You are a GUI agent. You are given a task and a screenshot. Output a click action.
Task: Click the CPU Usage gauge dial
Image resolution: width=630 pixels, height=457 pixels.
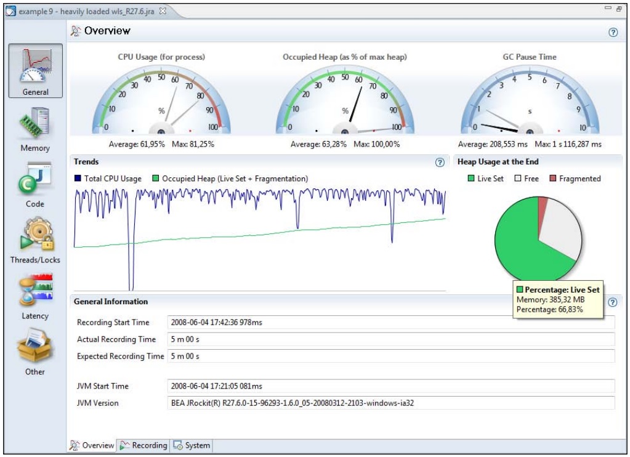pos(161,100)
